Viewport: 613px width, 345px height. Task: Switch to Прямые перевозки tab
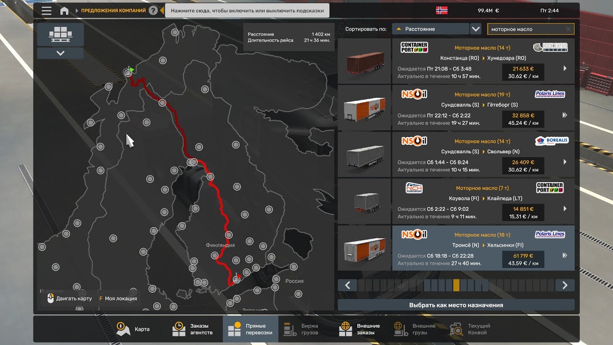point(250,329)
